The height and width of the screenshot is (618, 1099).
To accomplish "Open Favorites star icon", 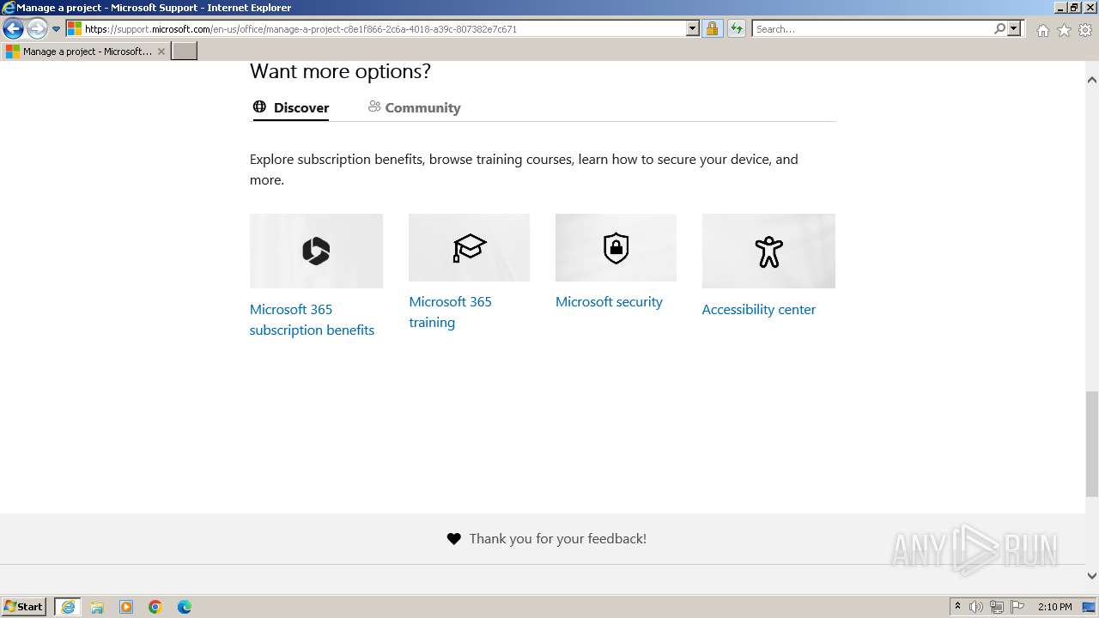I will coord(1064,30).
